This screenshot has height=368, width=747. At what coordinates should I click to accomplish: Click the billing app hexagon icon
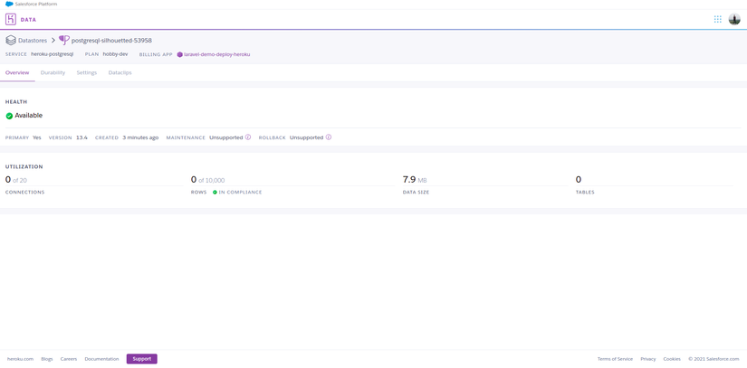click(179, 54)
